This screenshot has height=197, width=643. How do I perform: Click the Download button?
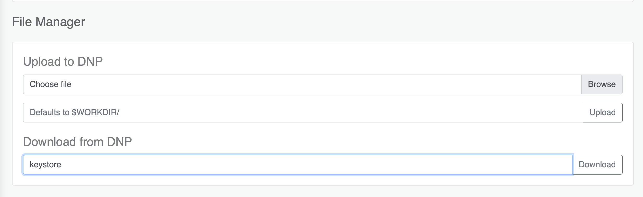click(597, 165)
